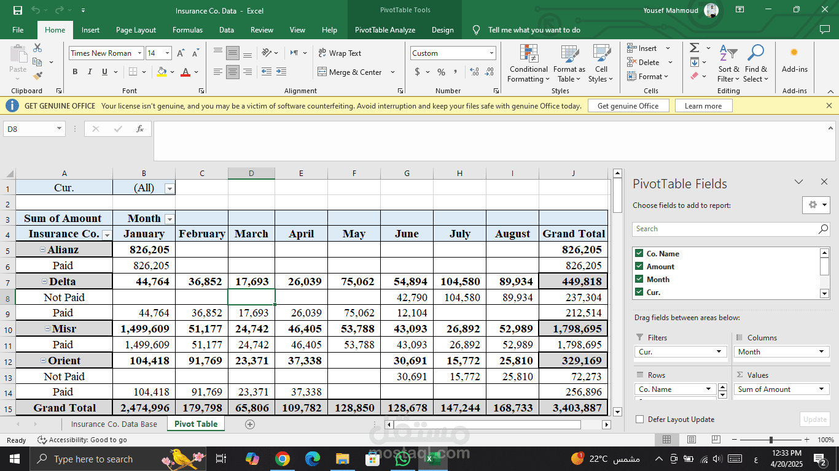This screenshot has height=471, width=839.
Task: Uncheck the Amount field
Action: coord(639,266)
